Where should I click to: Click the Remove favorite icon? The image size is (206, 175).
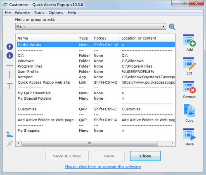click(x=189, y=87)
